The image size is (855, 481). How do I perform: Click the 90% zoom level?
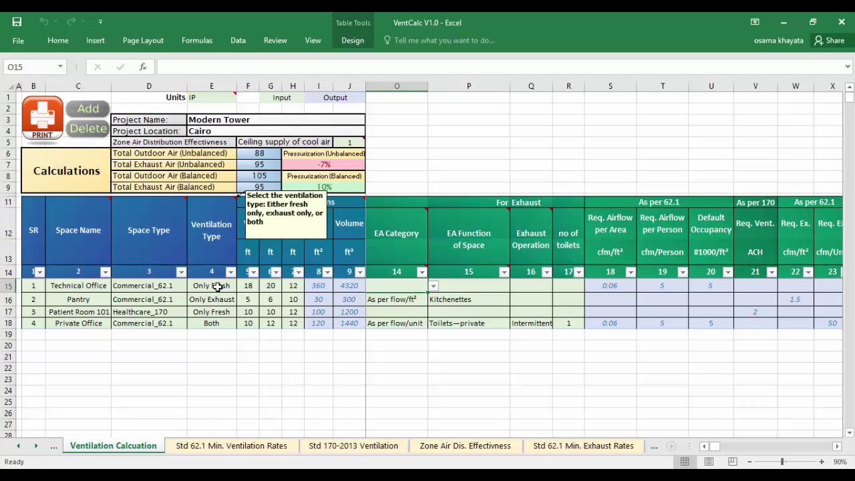840,462
